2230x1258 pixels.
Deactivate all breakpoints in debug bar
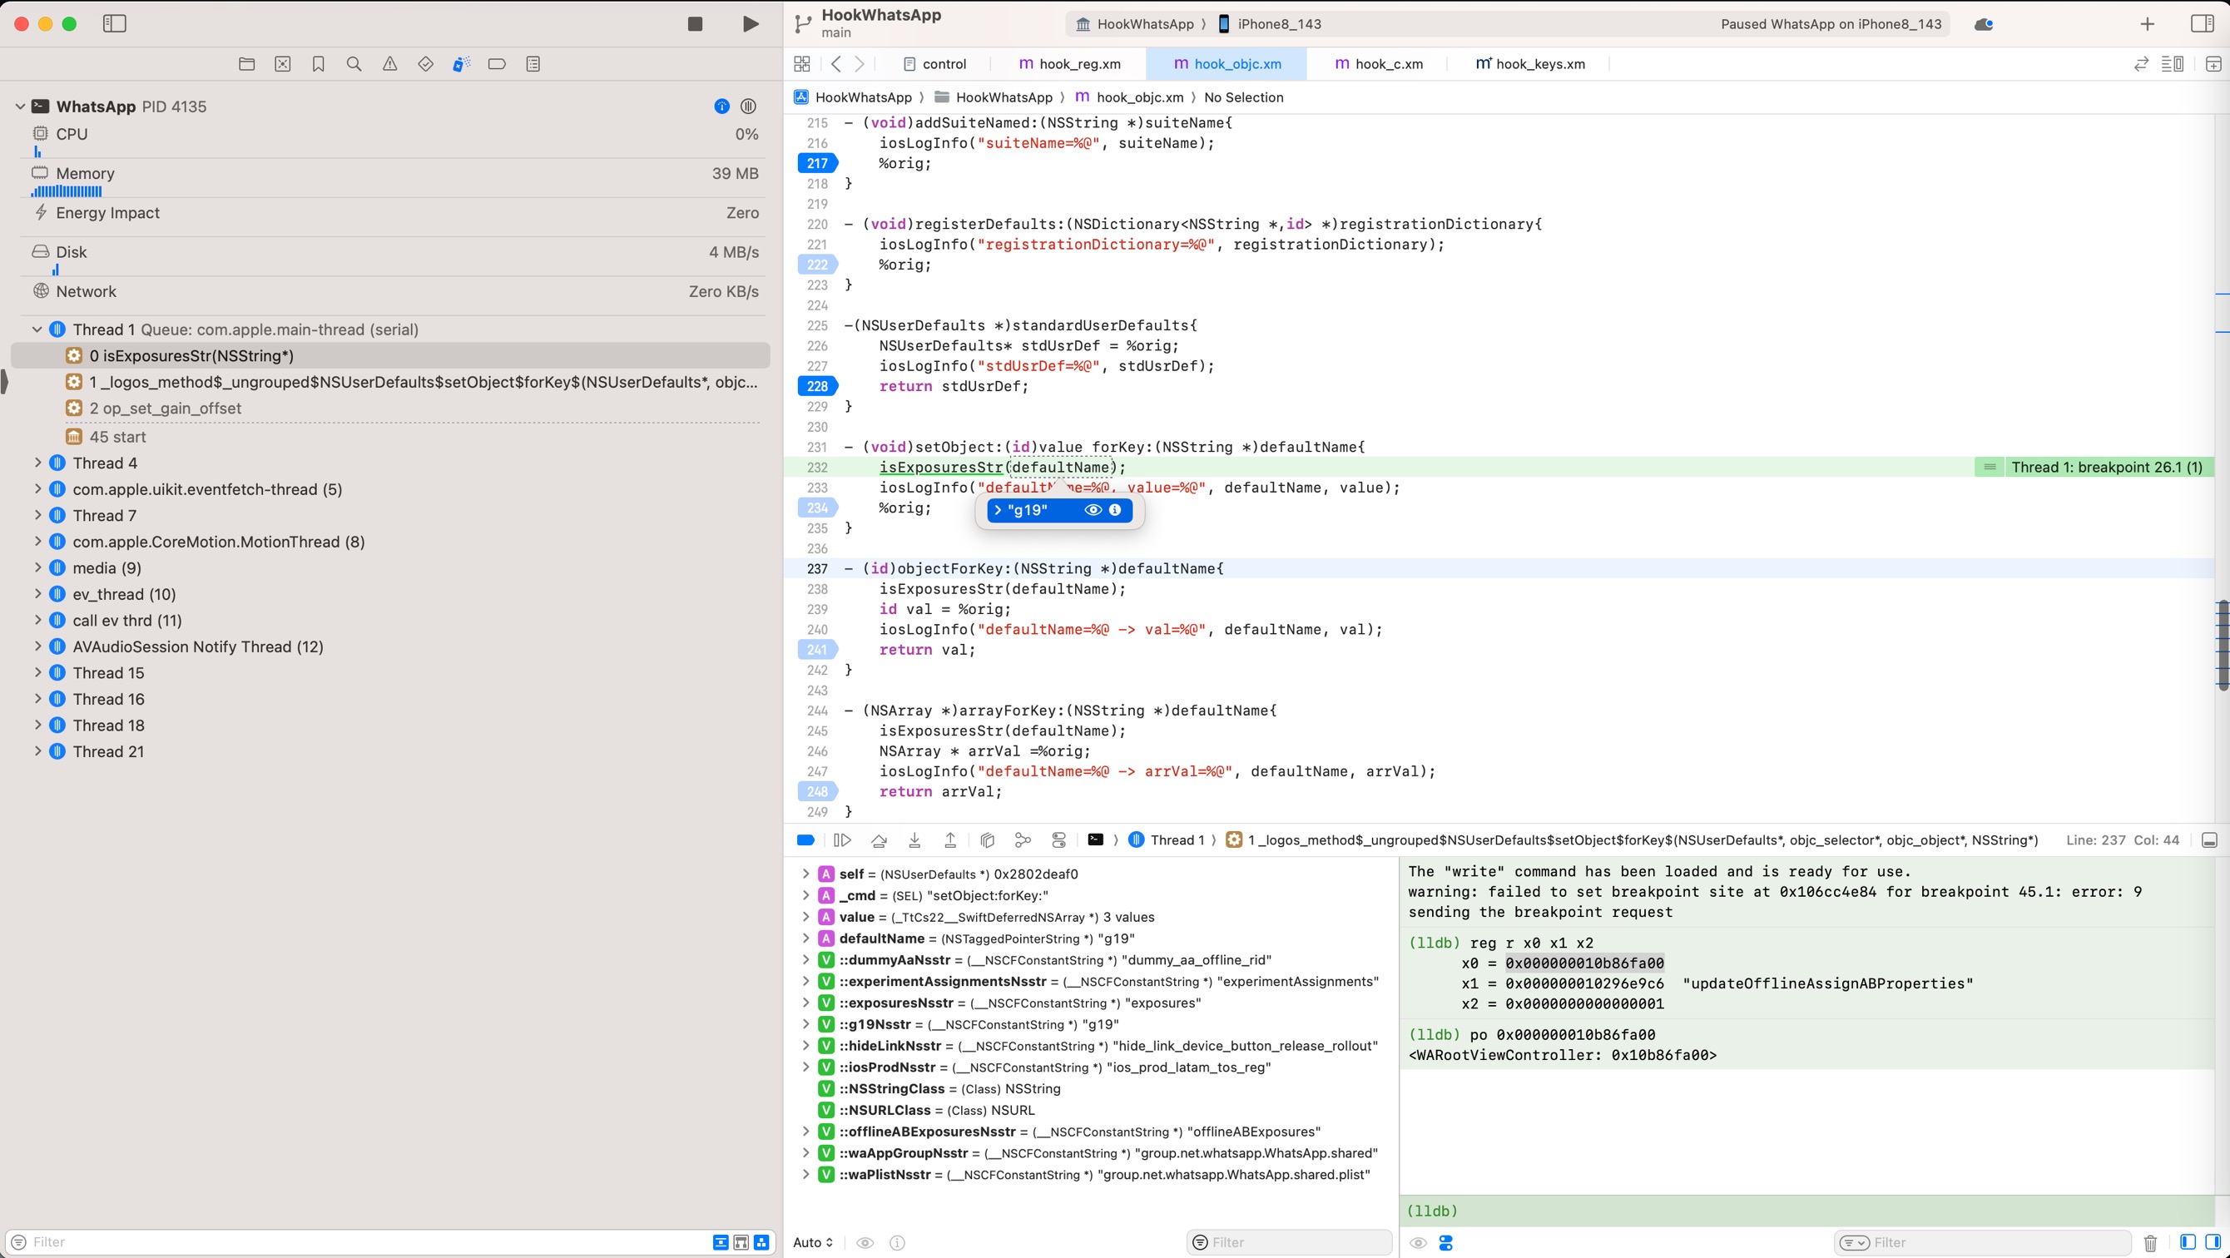click(805, 839)
